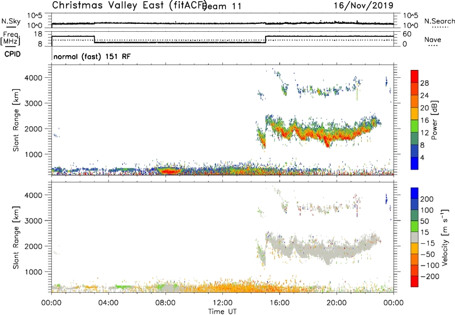455x315 pixels.
Task: Click the '12:00' time axis label
Action: 222,303
